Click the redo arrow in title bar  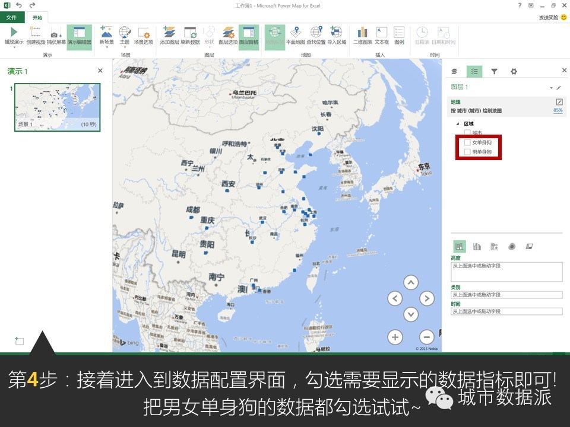tap(32, 5)
